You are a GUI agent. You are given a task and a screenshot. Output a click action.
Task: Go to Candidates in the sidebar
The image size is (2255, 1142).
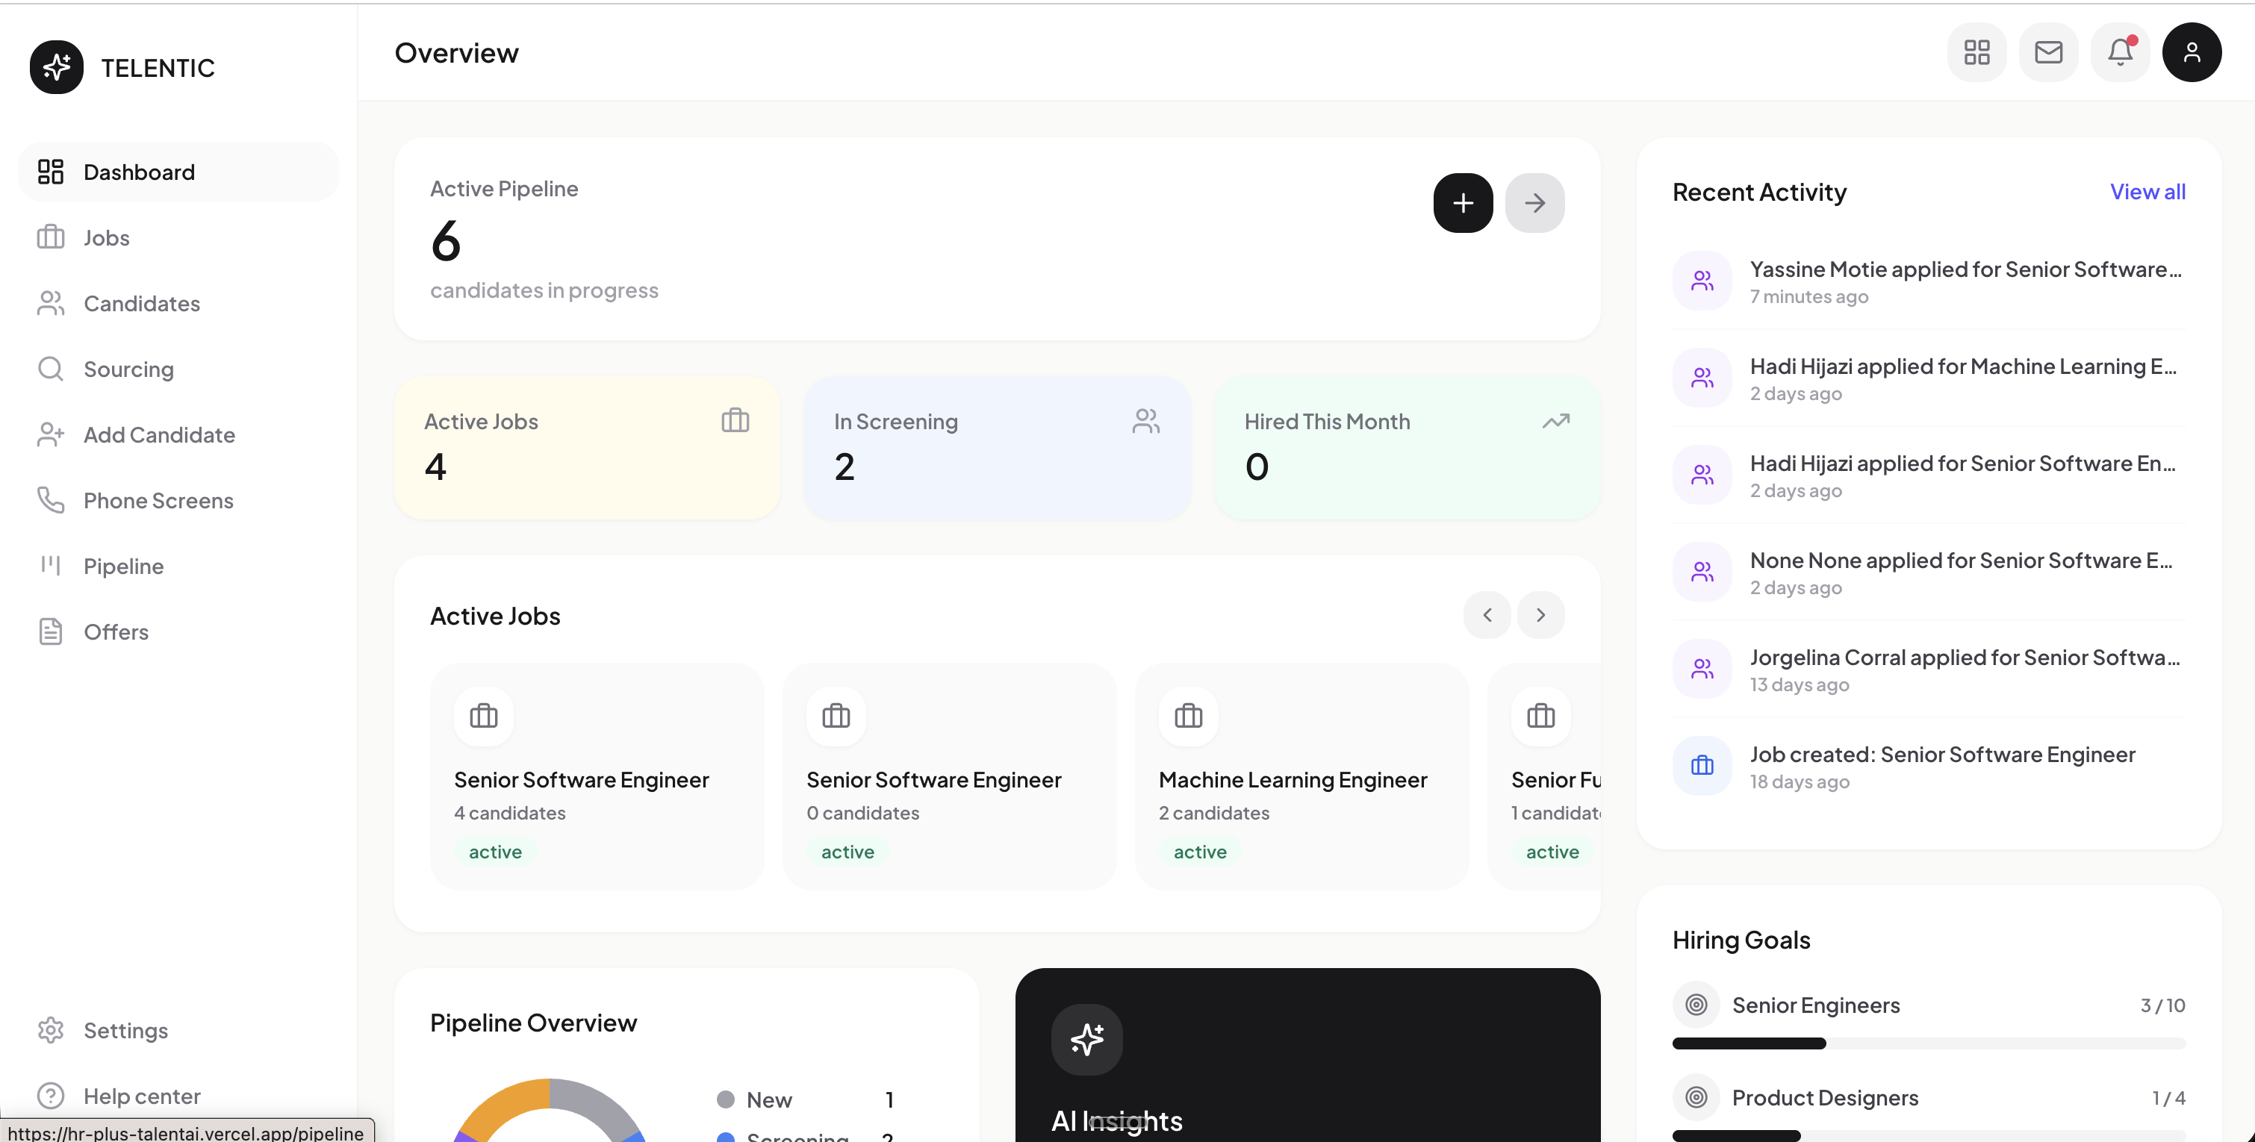(x=142, y=304)
